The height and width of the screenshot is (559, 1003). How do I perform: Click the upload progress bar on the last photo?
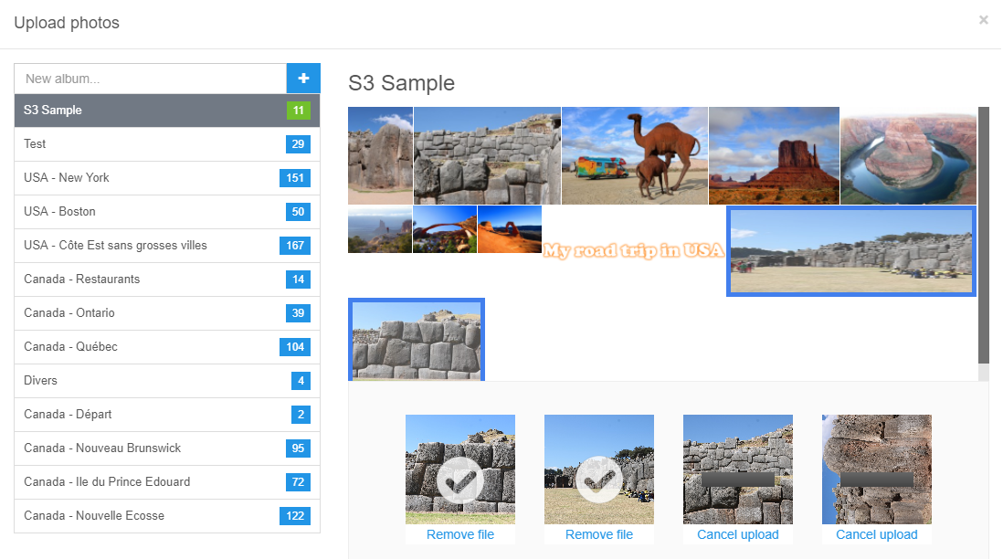(876, 481)
